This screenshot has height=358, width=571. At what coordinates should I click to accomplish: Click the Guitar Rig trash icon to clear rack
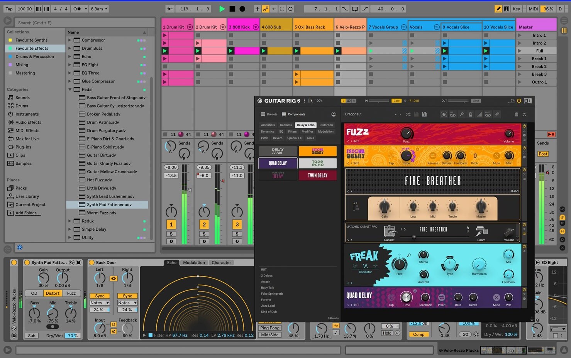click(517, 114)
